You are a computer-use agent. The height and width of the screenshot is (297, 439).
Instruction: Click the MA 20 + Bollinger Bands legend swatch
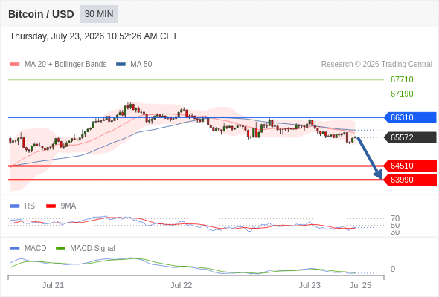click(x=15, y=65)
